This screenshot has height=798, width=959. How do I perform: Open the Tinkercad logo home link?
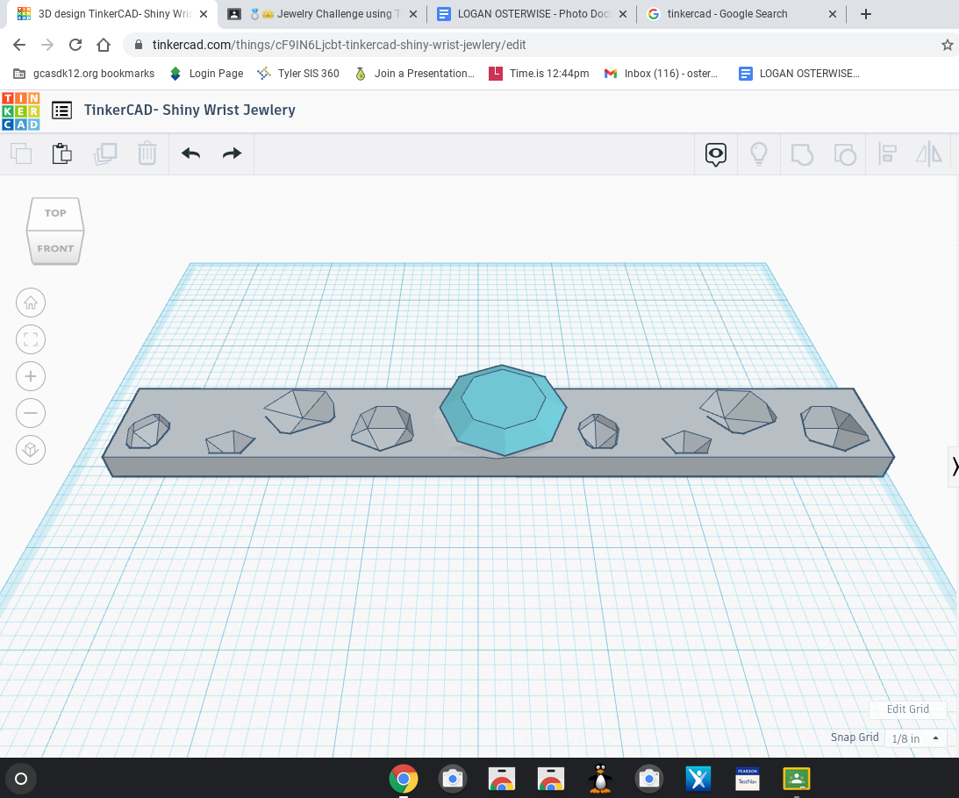tap(21, 110)
